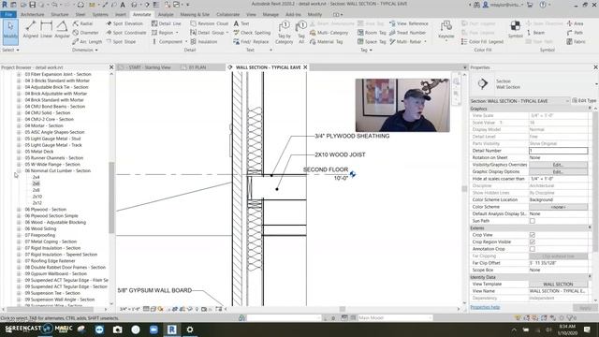Activate the Insulation tool
This screenshot has width=599, height=337.
point(204,41)
